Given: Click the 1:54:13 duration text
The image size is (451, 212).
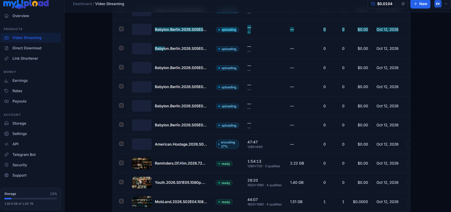Looking at the screenshot, I should pos(254,161).
